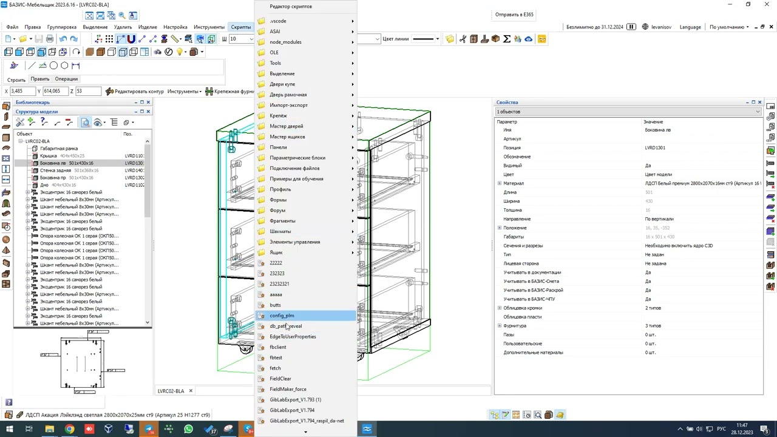The width and height of the screenshot is (777, 437).
Task: Expand the Материал property row
Action: click(x=500, y=183)
